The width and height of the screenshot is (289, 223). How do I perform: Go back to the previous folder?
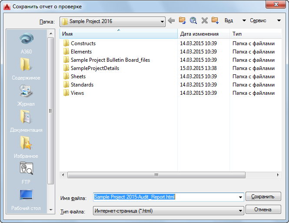pyautogui.click(x=171, y=20)
